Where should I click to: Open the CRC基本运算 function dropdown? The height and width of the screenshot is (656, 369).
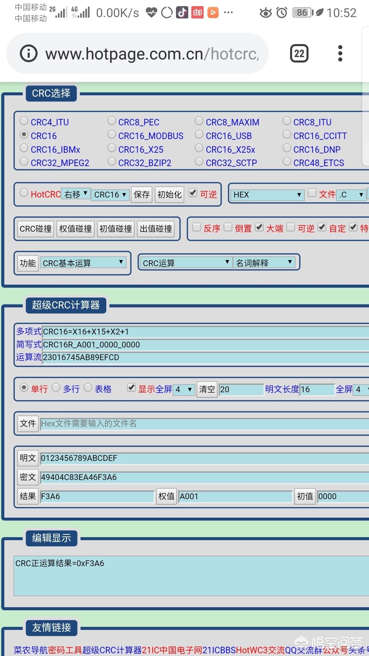point(83,263)
